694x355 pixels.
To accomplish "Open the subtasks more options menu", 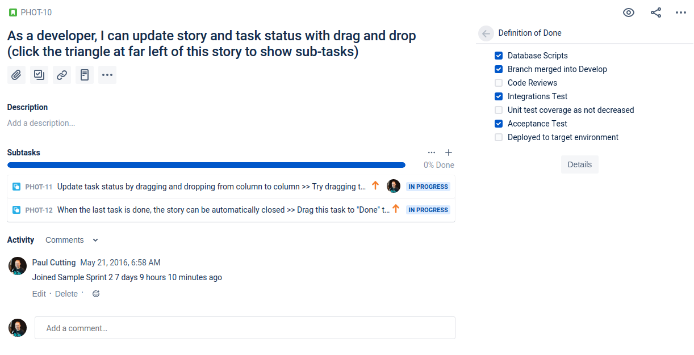I will click(432, 152).
